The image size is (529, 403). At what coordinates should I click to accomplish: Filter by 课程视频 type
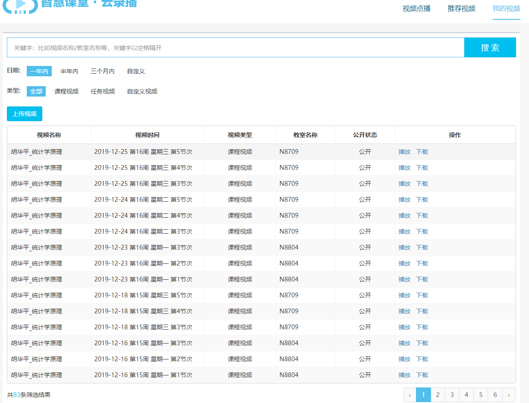pyautogui.click(x=66, y=91)
